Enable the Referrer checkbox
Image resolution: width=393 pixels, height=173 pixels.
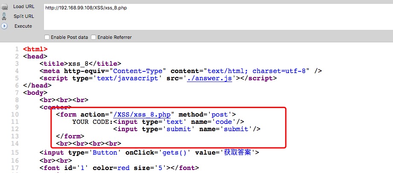(x=93, y=37)
